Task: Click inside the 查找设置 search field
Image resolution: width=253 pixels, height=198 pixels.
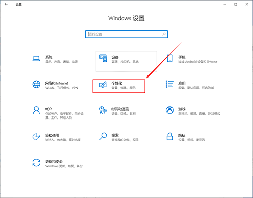Action: click(126, 34)
